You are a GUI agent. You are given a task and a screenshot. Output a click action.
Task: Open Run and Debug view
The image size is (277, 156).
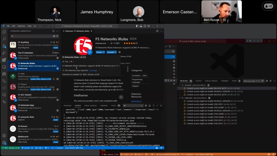coord(4,53)
